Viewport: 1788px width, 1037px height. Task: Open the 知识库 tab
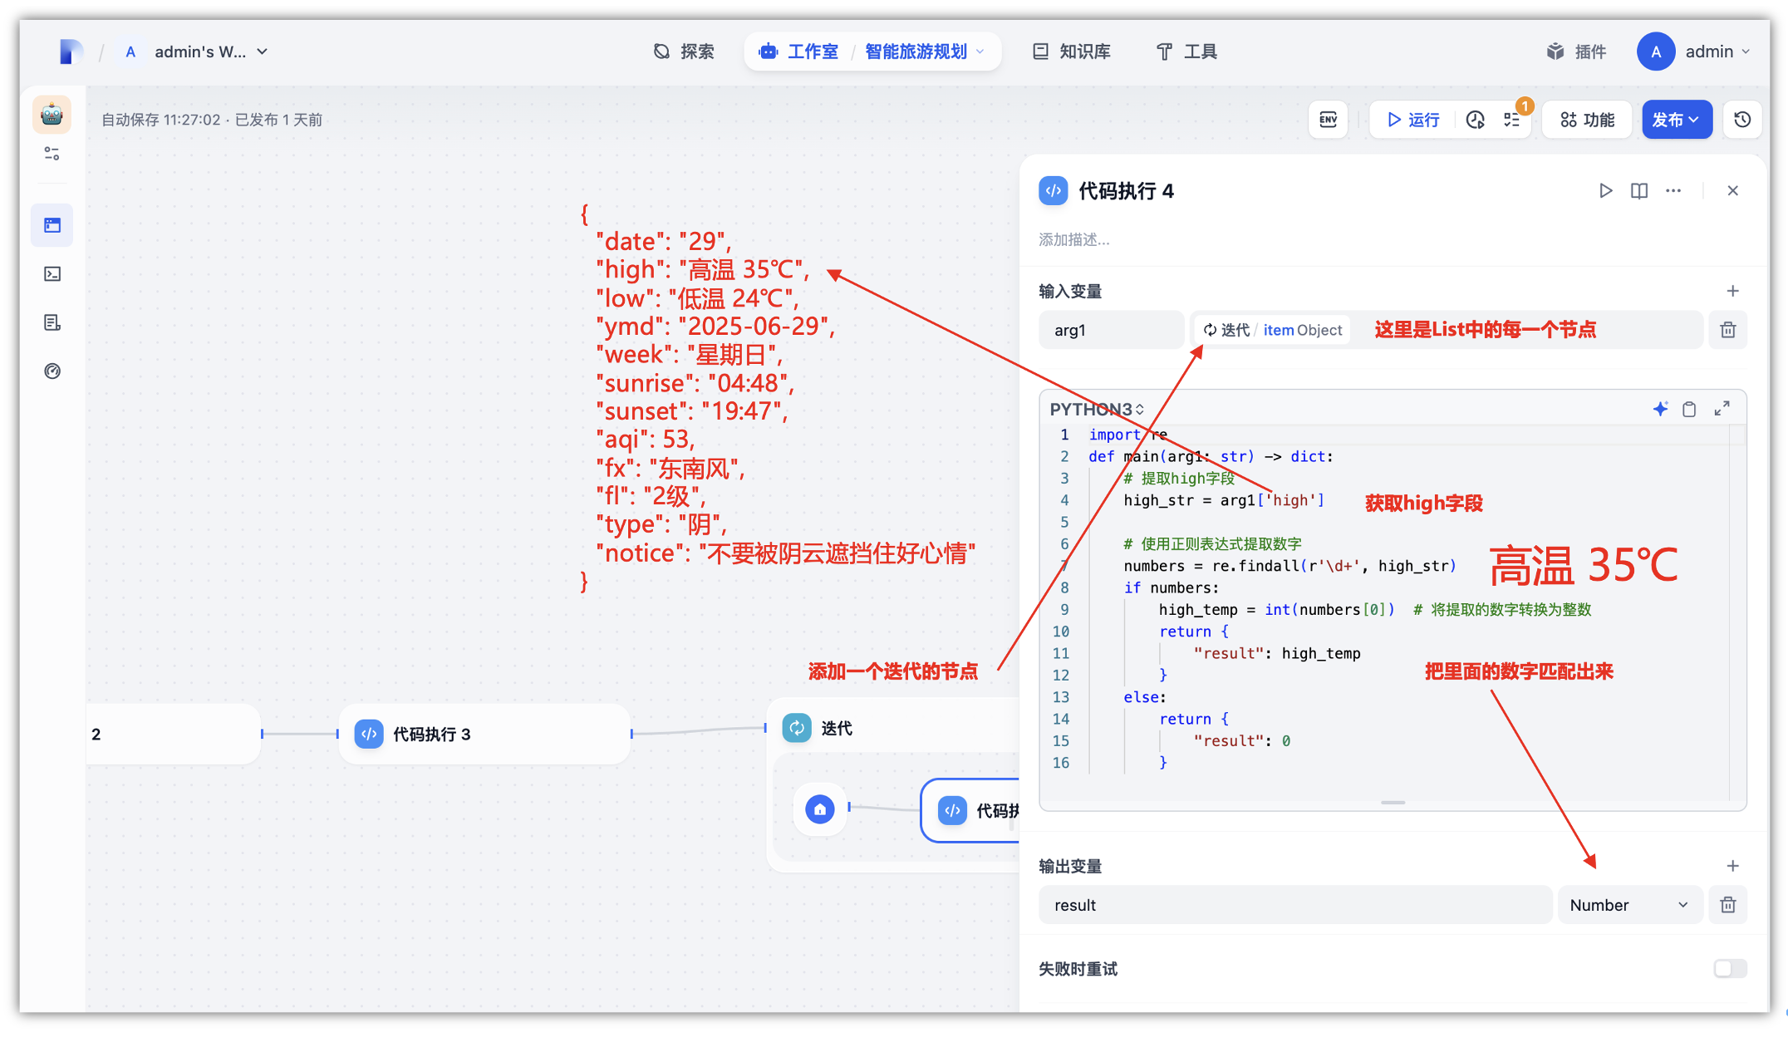pos(1072,52)
